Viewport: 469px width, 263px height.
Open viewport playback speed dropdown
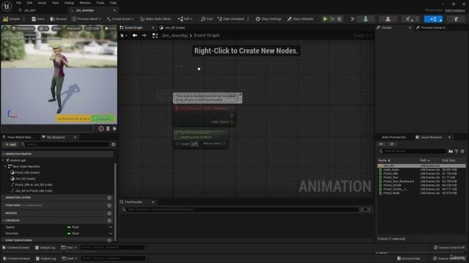(x=110, y=28)
